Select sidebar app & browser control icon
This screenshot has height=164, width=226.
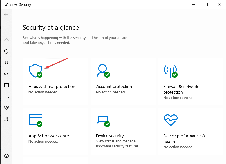pyautogui.click(x=6, y=85)
